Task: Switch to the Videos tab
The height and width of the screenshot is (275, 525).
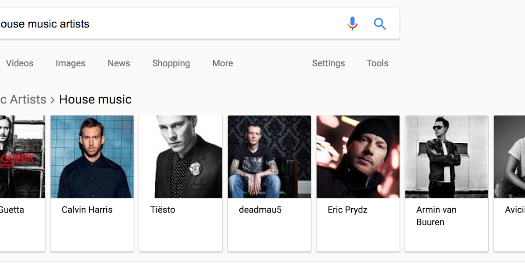Action: pyautogui.click(x=20, y=63)
